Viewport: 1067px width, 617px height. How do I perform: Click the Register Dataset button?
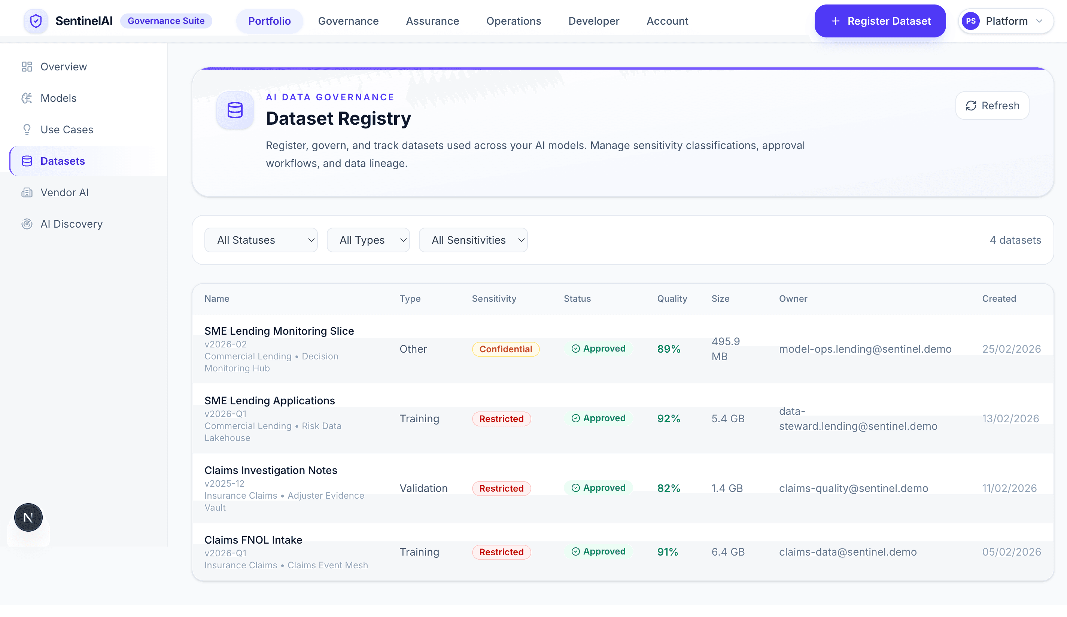pos(879,21)
